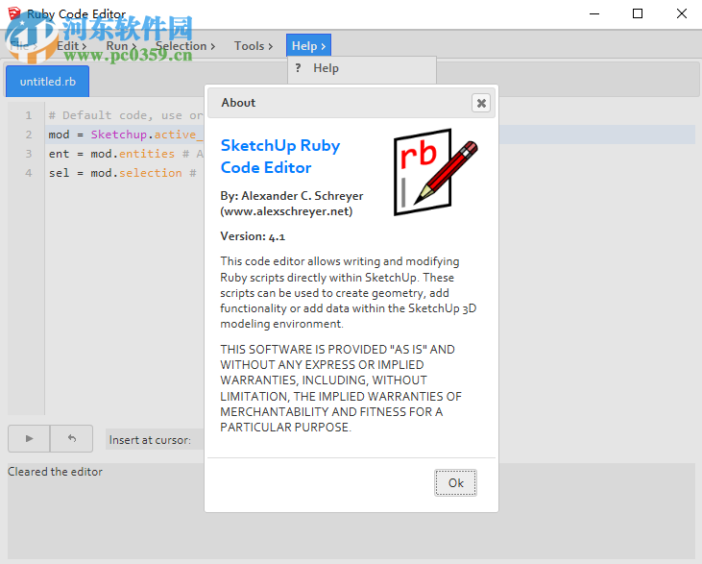Choose the Help entry in dropdown

point(362,68)
